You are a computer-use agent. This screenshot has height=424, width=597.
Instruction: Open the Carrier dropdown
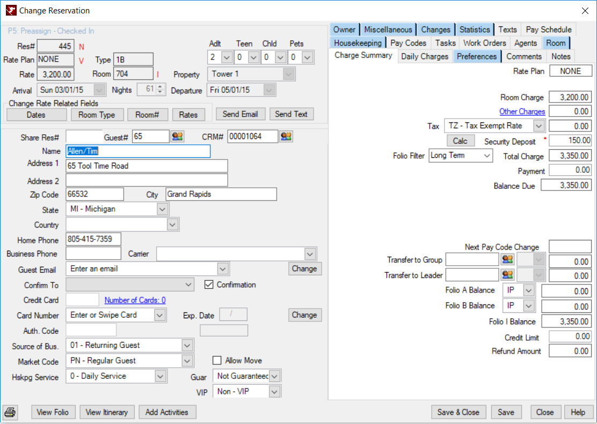310,253
